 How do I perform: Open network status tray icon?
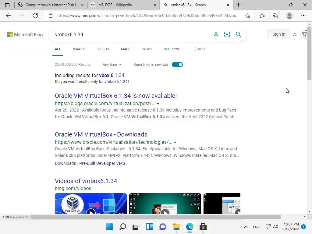268,227
